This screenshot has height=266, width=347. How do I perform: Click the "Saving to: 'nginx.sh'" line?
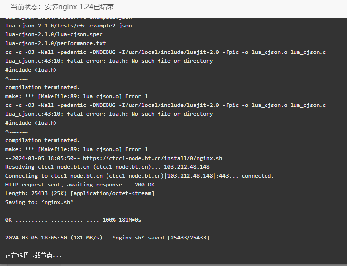click(x=39, y=203)
